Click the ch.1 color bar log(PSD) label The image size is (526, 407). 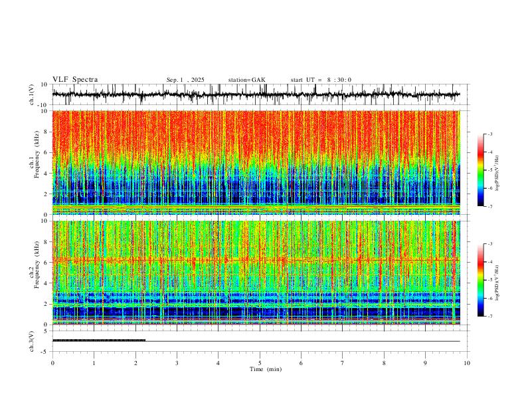click(x=497, y=173)
